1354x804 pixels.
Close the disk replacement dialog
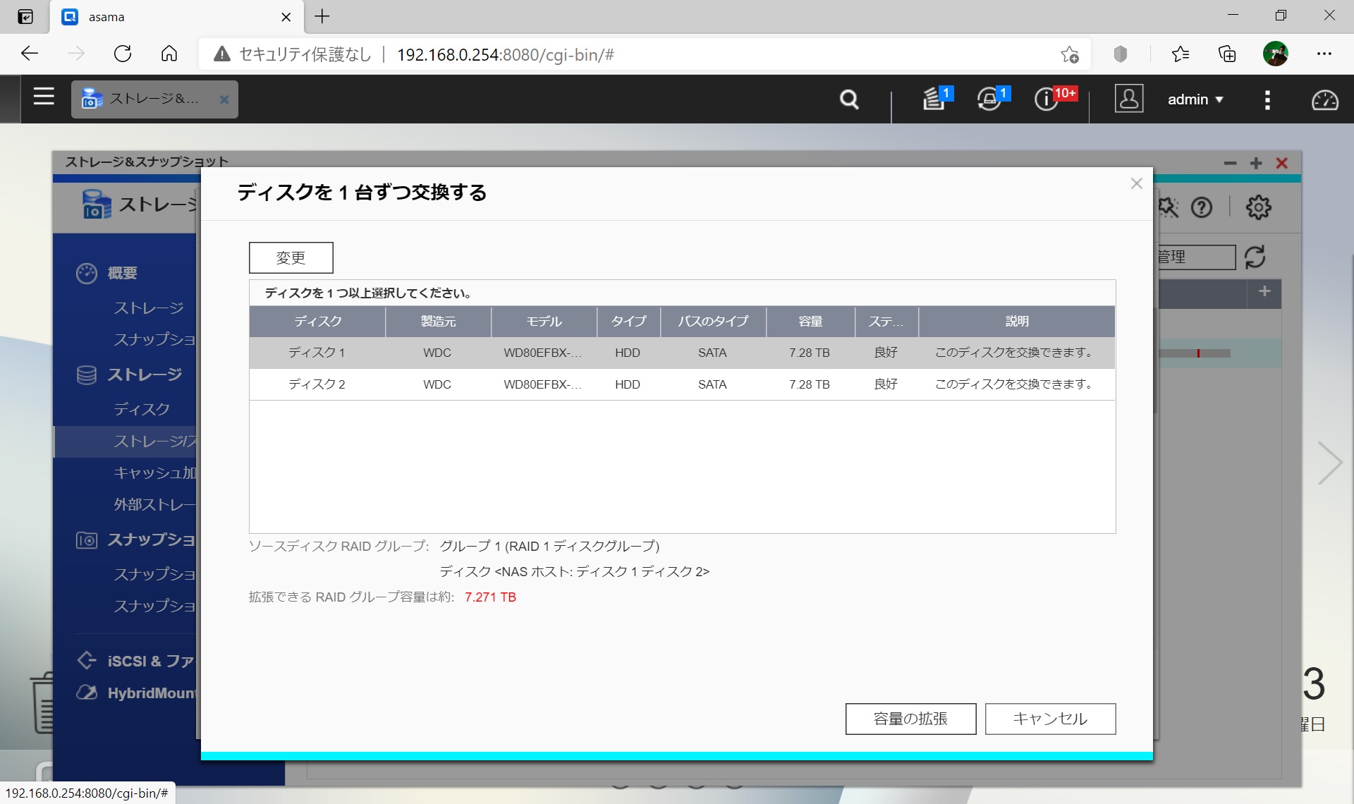tap(1136, 183)
